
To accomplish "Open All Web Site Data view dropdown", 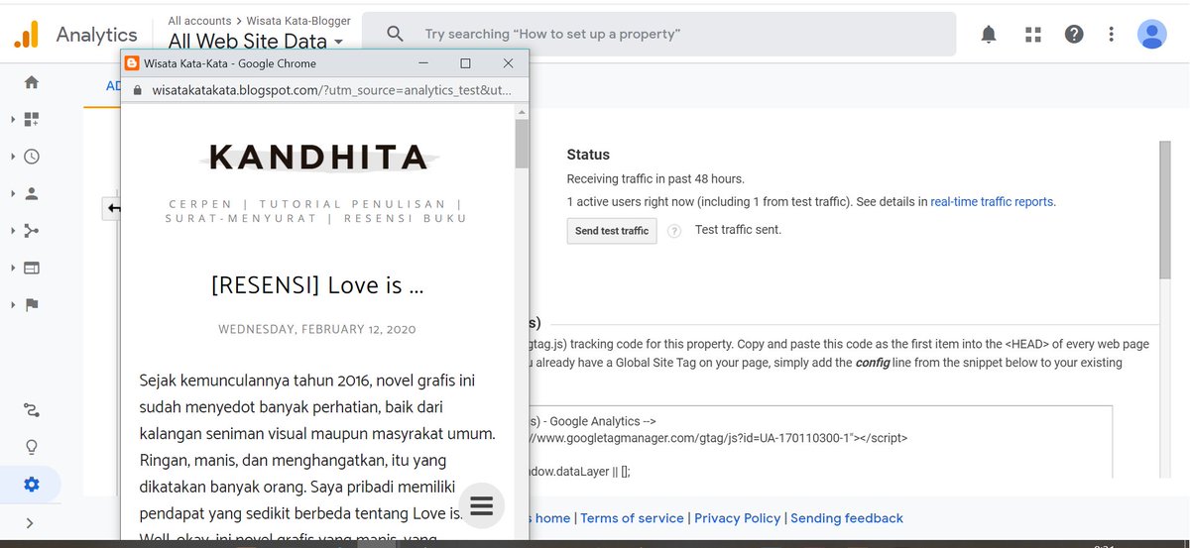I will click(x=256, y=42).
